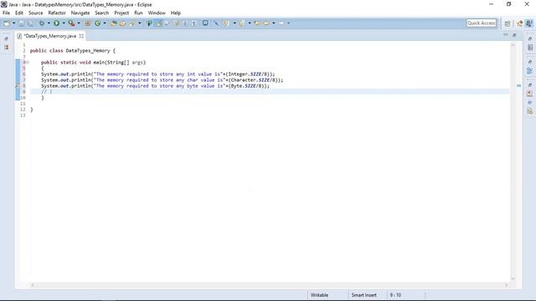Screen dimensions: 536x301
Task: Click the Run External Tools icon
Action: (71, 23)
